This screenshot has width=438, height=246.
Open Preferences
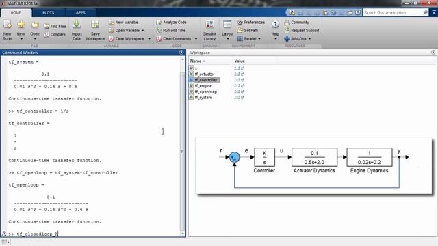pyautogui.click(x=251, y=23)
